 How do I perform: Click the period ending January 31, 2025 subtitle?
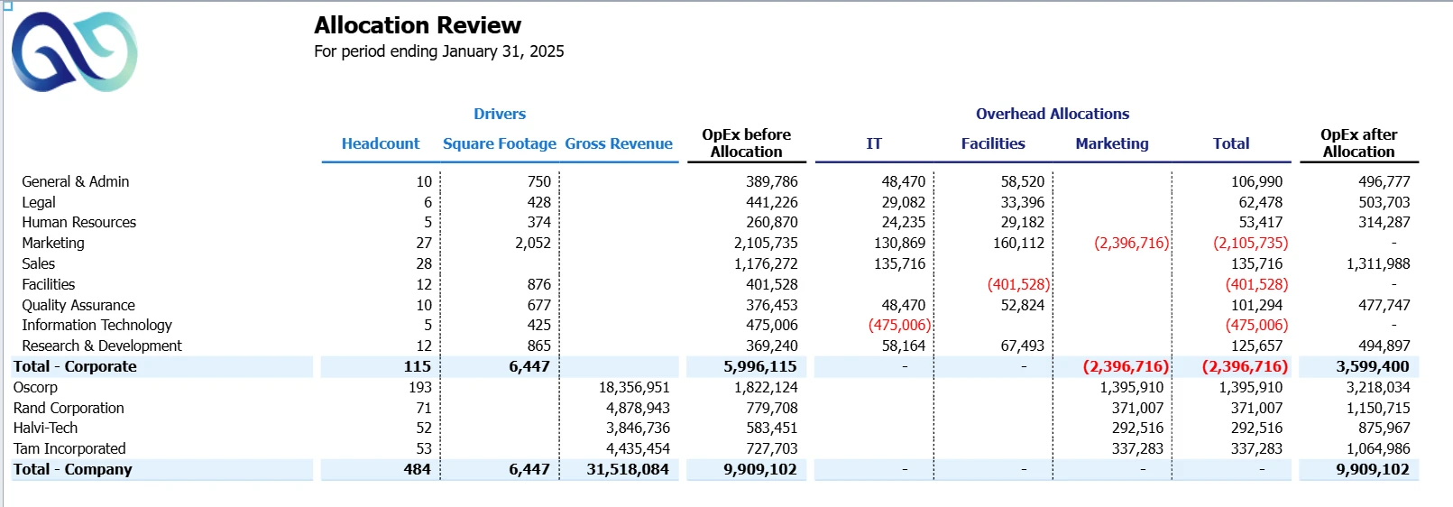[439, 51]
